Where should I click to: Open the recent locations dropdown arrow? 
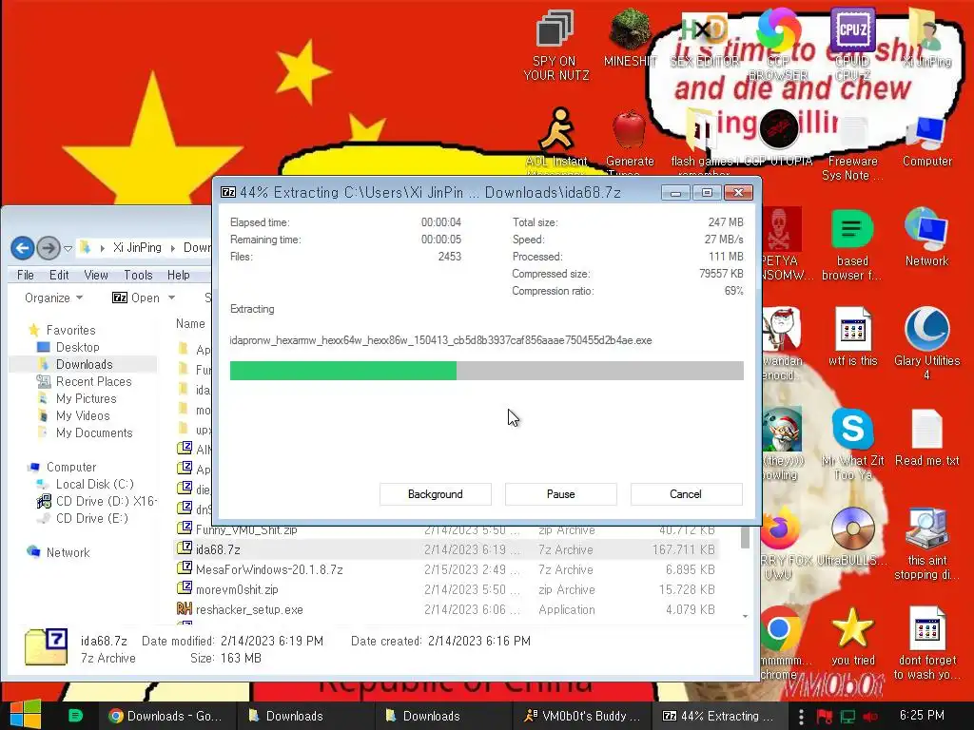(x=68, y=248)
